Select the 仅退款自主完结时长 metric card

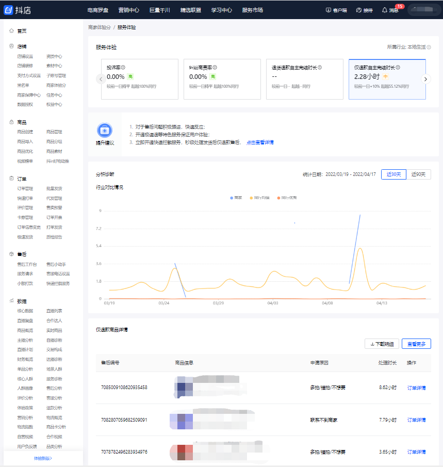(387, 79)
